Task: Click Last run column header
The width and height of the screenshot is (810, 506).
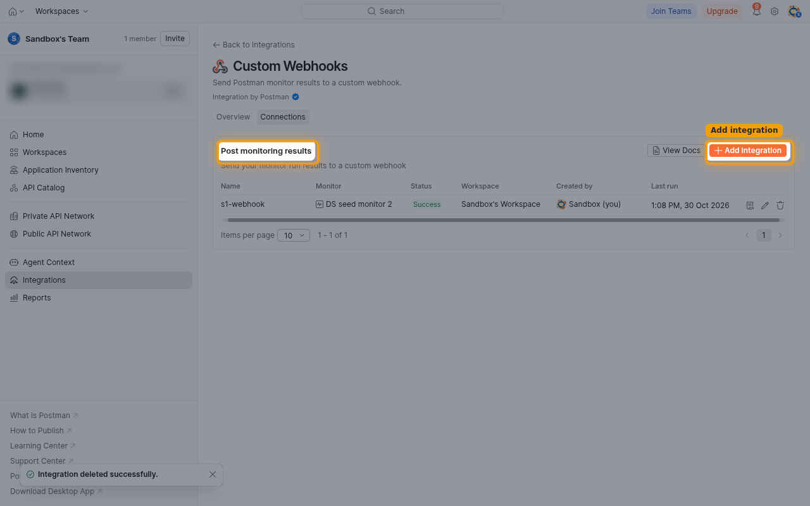Action: pos(664,186)
